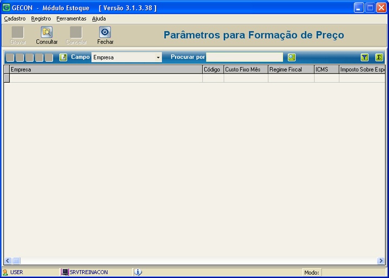Click the horizontal scrollbar right arrow
Viewport: 389px width, 278px height.
click(381, 261)
